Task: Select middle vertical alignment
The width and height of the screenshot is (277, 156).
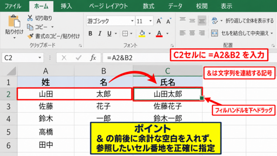Action: coord(192,21)
